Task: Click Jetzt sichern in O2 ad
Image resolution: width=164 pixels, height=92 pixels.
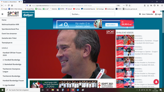Action: (x=111, y=25)
